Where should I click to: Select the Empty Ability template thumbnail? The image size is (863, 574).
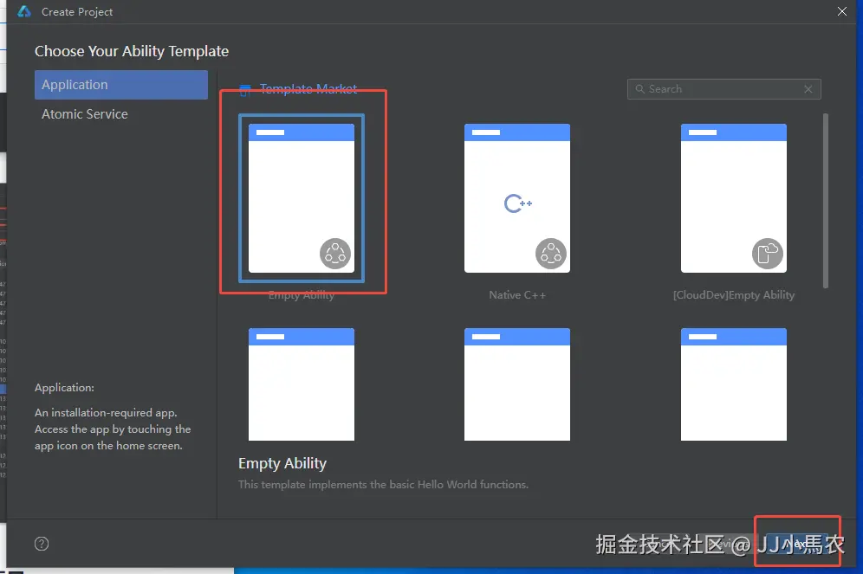(x=301, y=197)
